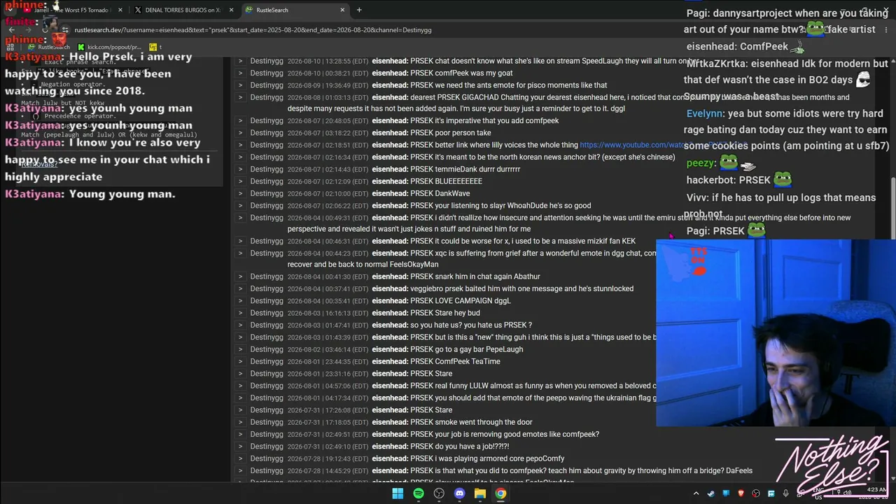Close the DENAL TORRES BURGOS tab
Image resolution: width=896 pixels, height=504 pixels.
coord(231,10)
